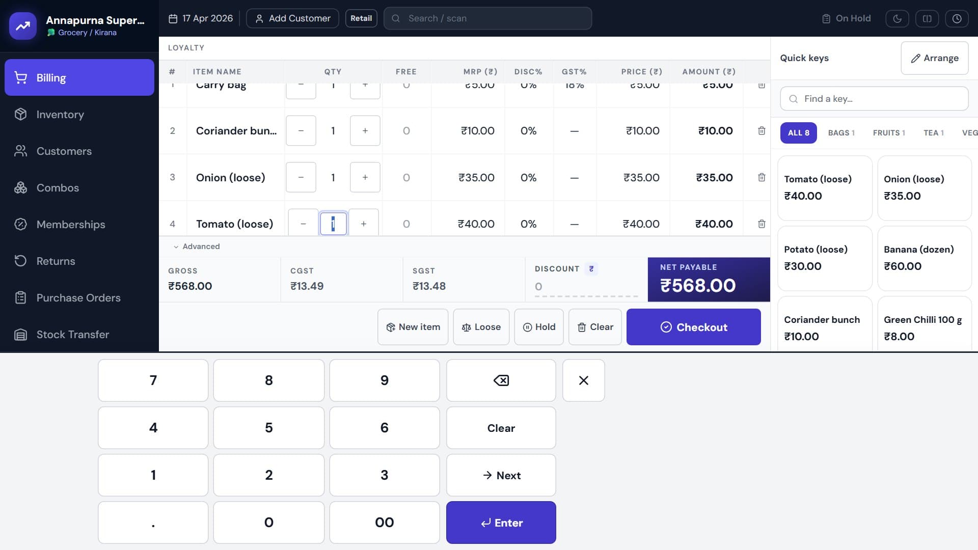Open the Inventory section
This screenshot has width=978, height=550.
point(79,114)
